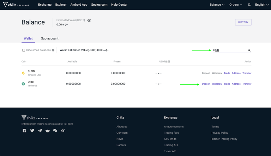The height and width of the screenshot is (156, 271).
Task: Click Withdraw in the BUSD row
Action: coord(217,73)
